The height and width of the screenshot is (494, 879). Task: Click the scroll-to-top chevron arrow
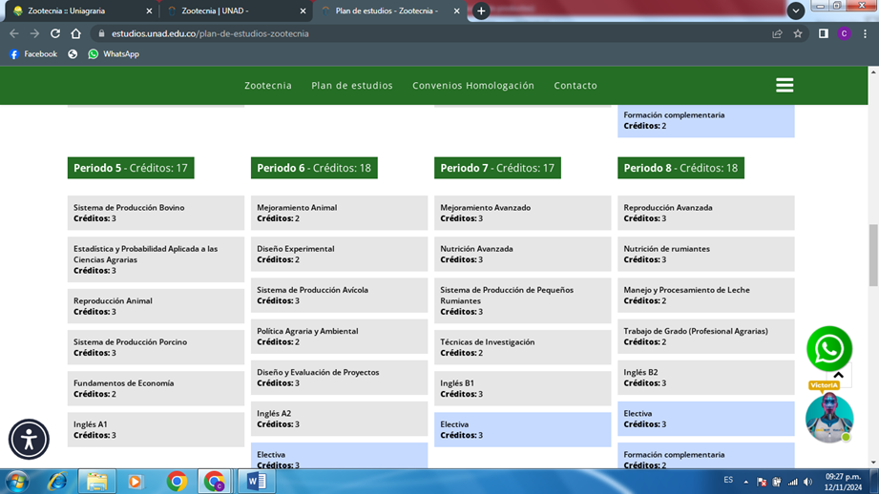(839, 376)
